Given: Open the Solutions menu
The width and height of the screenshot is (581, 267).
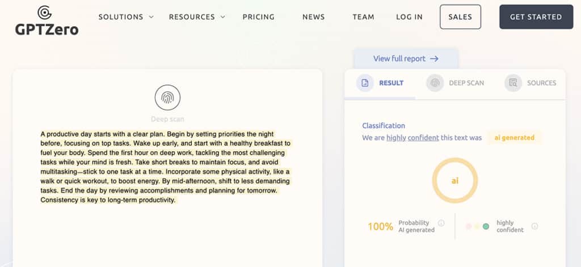Looking at the screenshot, I should pos(121,17).
